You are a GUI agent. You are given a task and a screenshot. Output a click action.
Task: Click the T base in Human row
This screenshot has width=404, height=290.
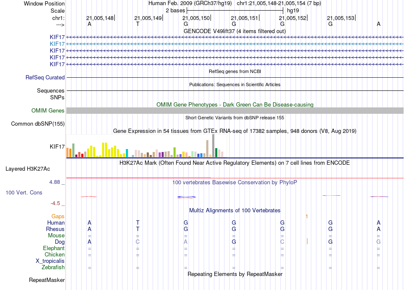138,222
